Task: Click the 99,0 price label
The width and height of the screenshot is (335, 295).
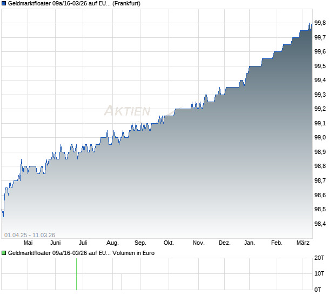Action: point(320,138)
